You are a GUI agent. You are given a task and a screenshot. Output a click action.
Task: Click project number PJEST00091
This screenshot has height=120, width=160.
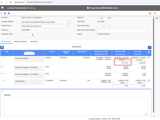26,30
